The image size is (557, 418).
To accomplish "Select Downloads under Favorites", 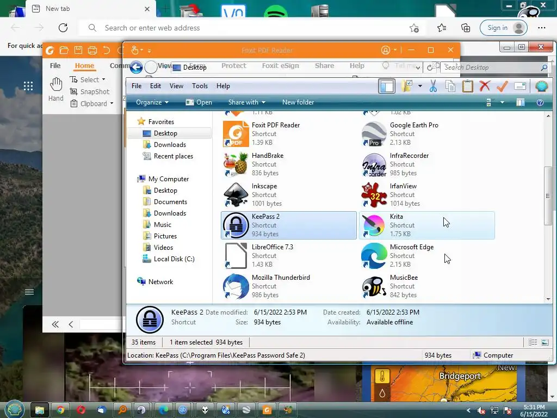I will pos(170,145).
